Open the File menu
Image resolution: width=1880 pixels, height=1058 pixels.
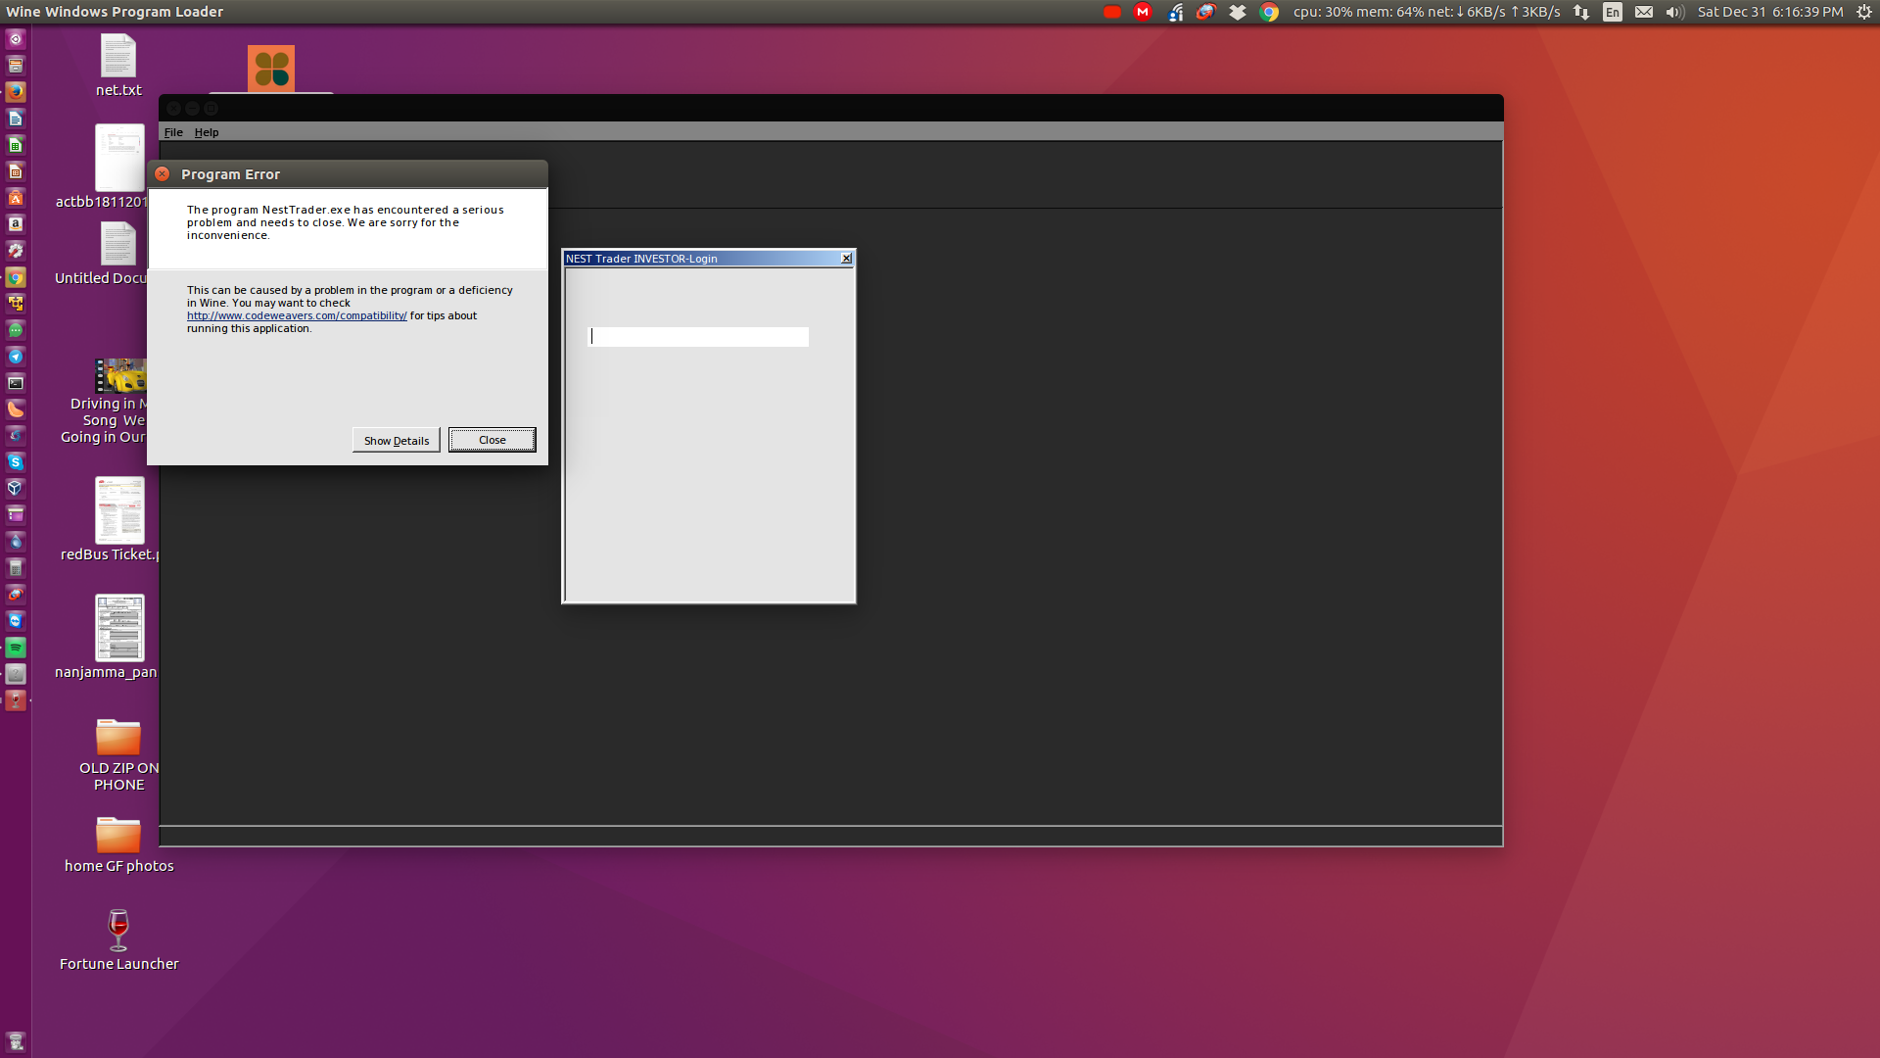(173, 131)
